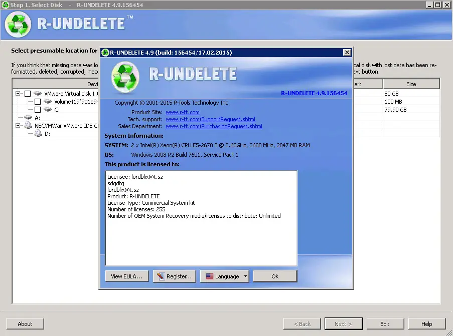Click Ok to close the About dialog

(275, 276)
